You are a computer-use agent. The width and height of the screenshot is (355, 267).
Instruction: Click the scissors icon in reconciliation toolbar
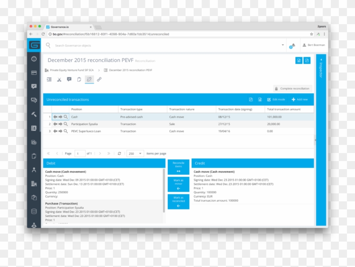coord(59,79)
